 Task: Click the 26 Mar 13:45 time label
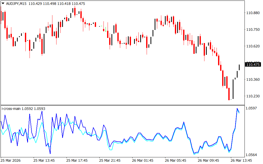point(241,160)
